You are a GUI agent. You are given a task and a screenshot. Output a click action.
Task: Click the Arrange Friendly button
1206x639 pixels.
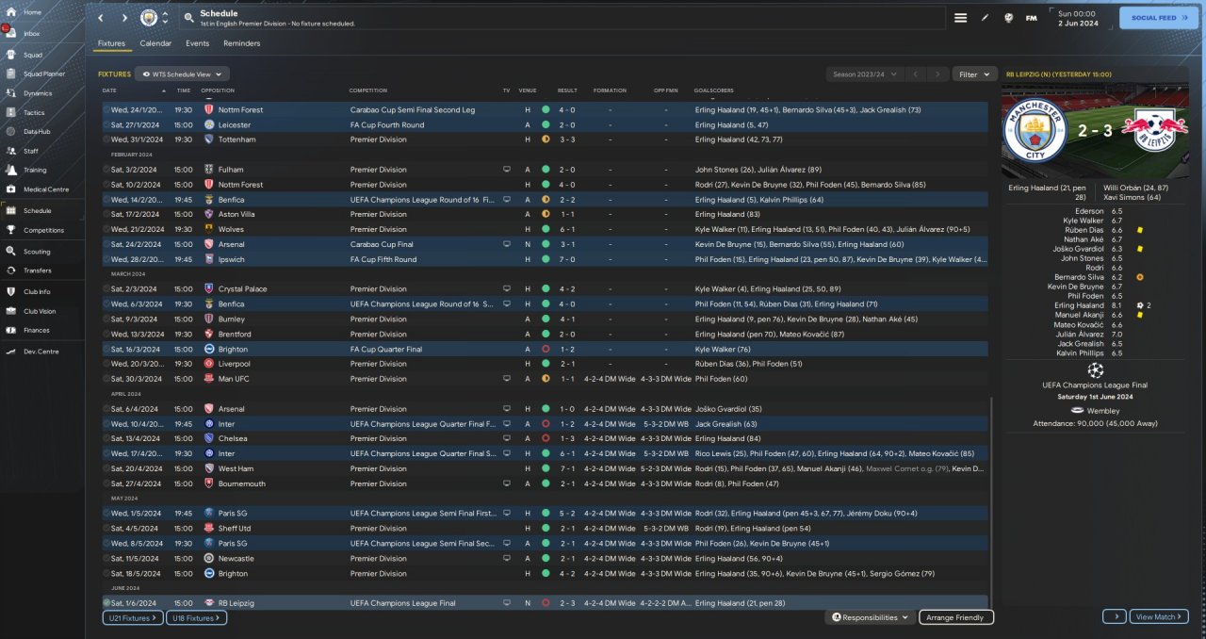coord(955,617)
